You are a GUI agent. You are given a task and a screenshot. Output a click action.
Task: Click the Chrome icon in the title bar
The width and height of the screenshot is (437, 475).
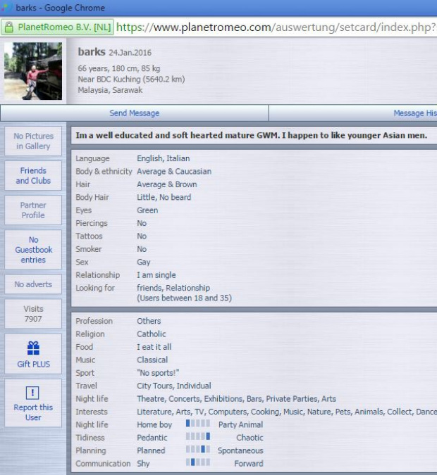point(6,8)
